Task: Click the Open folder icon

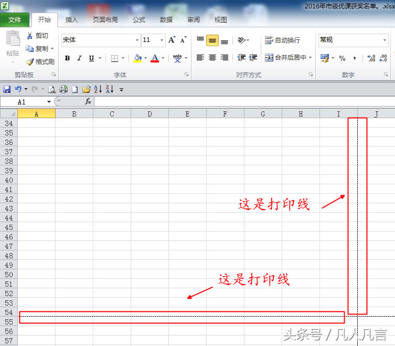Action: click(x=87, y=89)
